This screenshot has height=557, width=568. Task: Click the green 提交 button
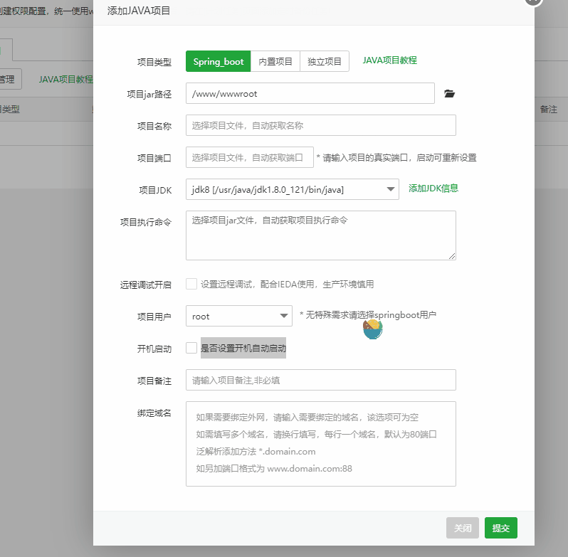pos(500,528)
